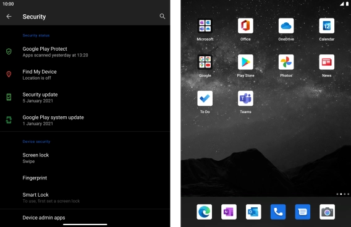Open Outlook from the dock
Screen dimensions: 351x227
click(253, 212)
